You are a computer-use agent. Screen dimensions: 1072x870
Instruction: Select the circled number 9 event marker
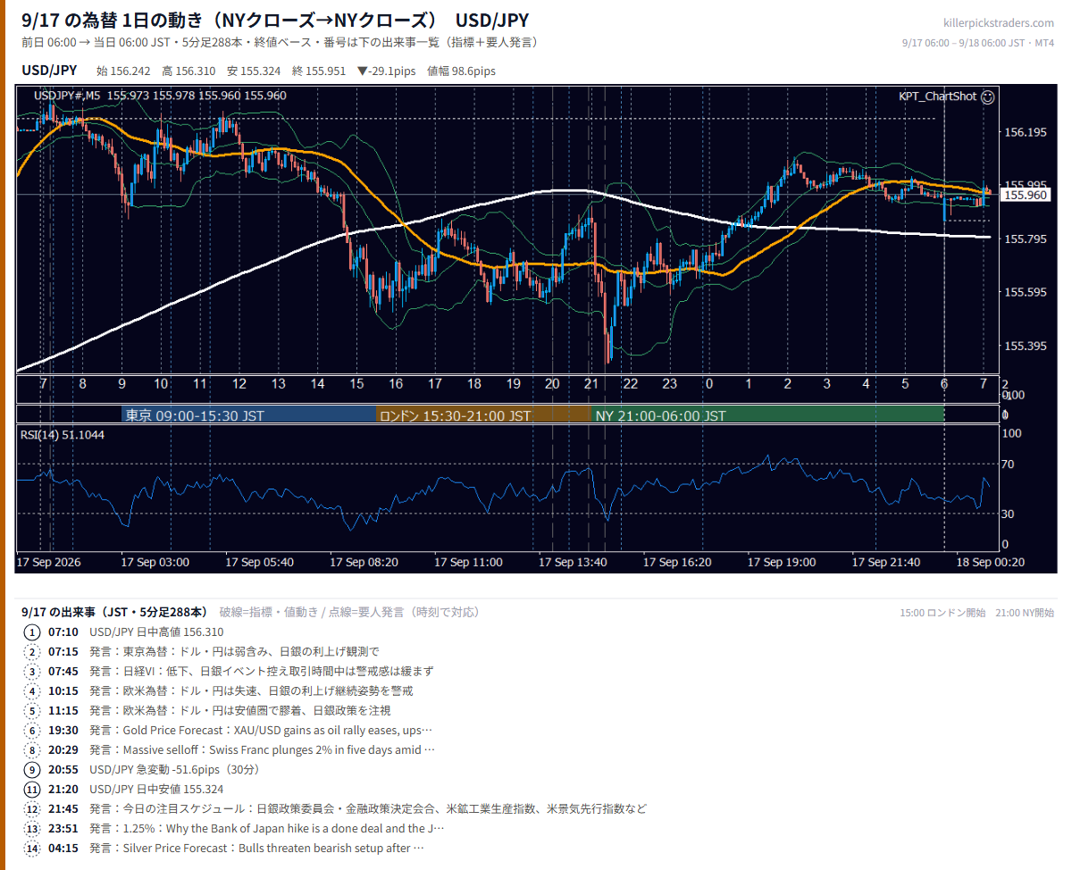click(33, 769)
